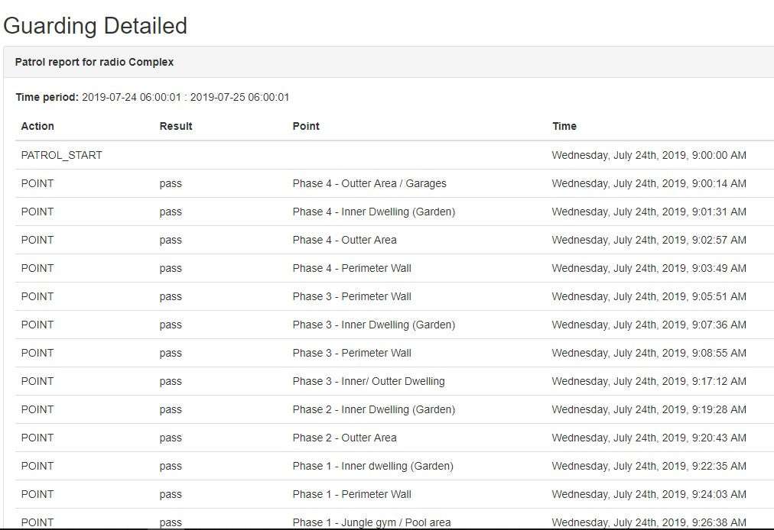Click the Time column header
Image resolution: width=774 pixels, height=530 pixels.
click(x=564, y=126)
